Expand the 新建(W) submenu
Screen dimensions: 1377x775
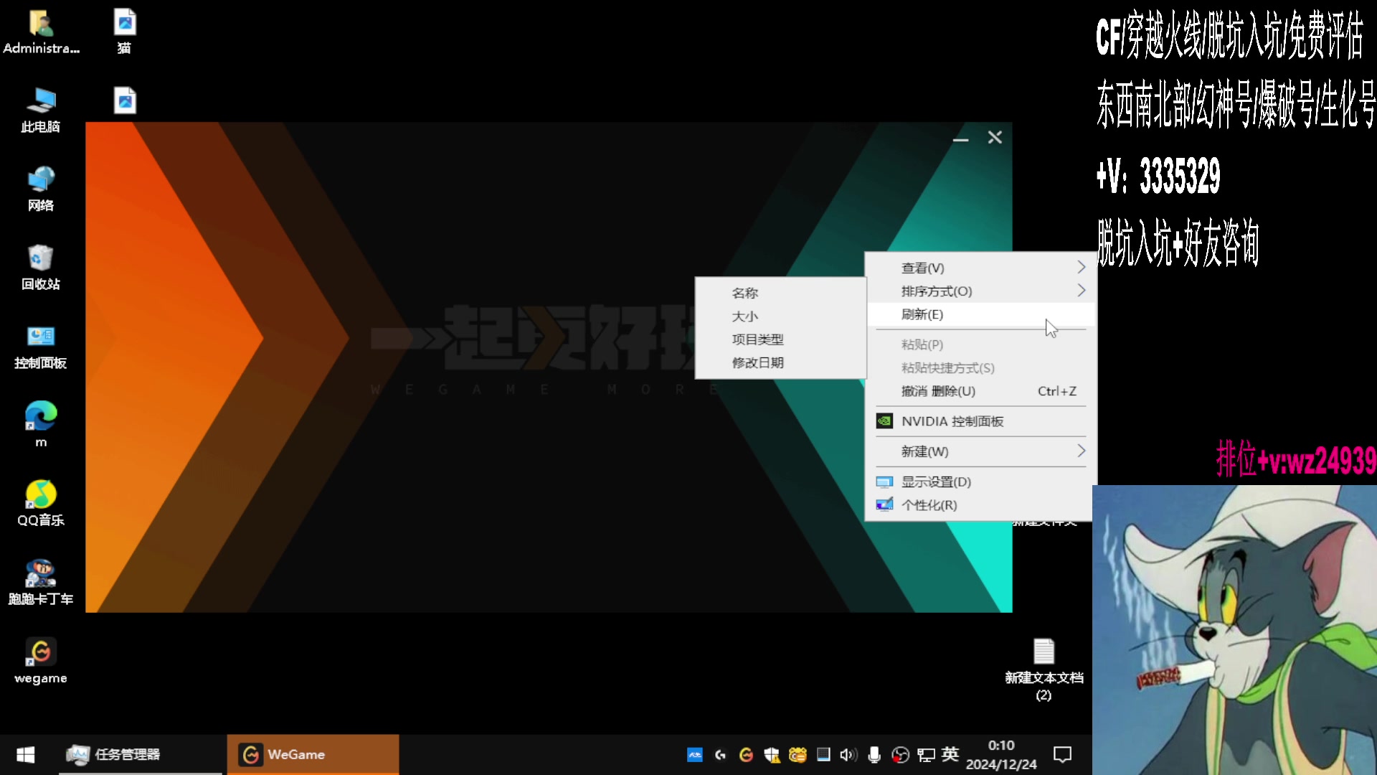coord(981,451)
